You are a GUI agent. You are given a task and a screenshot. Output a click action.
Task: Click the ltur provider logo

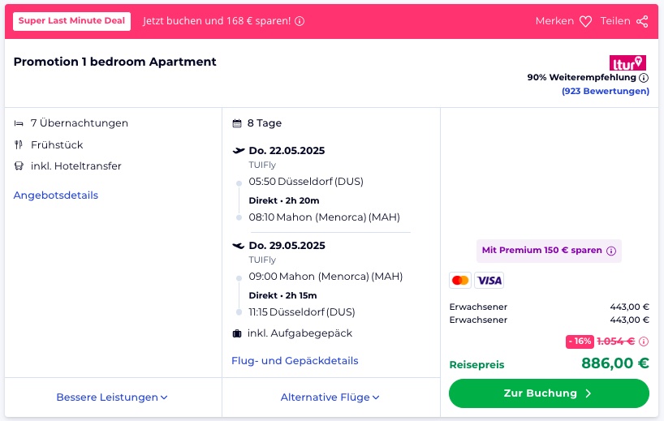coord(627,63)
